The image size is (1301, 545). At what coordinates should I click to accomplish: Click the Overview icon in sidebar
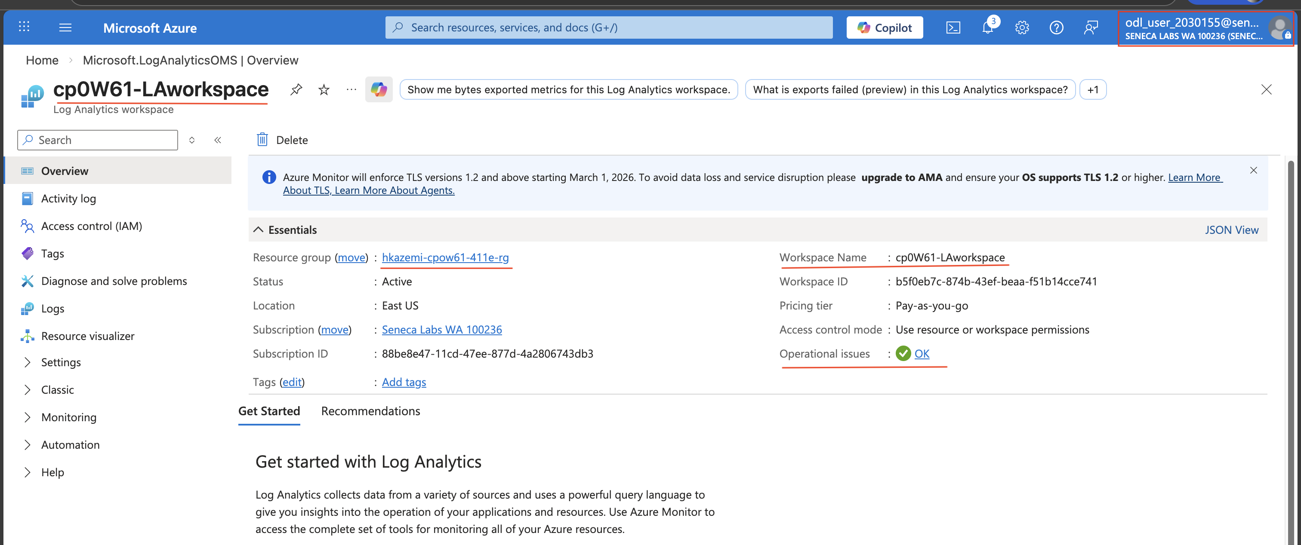click(x=27, y=171)
